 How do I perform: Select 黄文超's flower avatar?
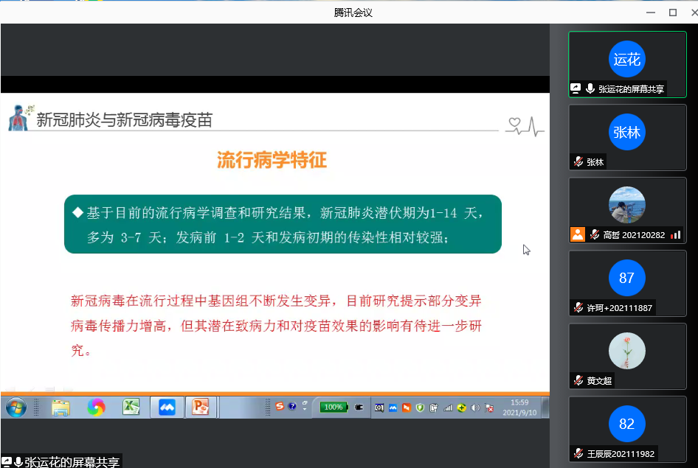tap(626, 352)
